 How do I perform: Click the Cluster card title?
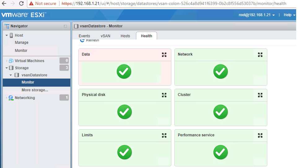pyautogui.click(x=184, y=95)
